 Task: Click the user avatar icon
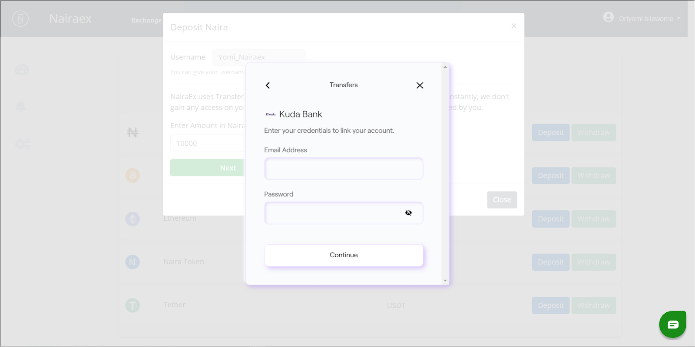click(609, 17)
